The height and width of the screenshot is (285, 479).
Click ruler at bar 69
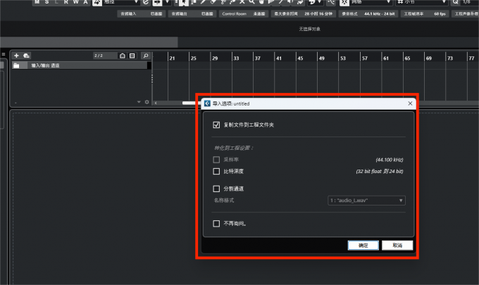click(428, 58)
